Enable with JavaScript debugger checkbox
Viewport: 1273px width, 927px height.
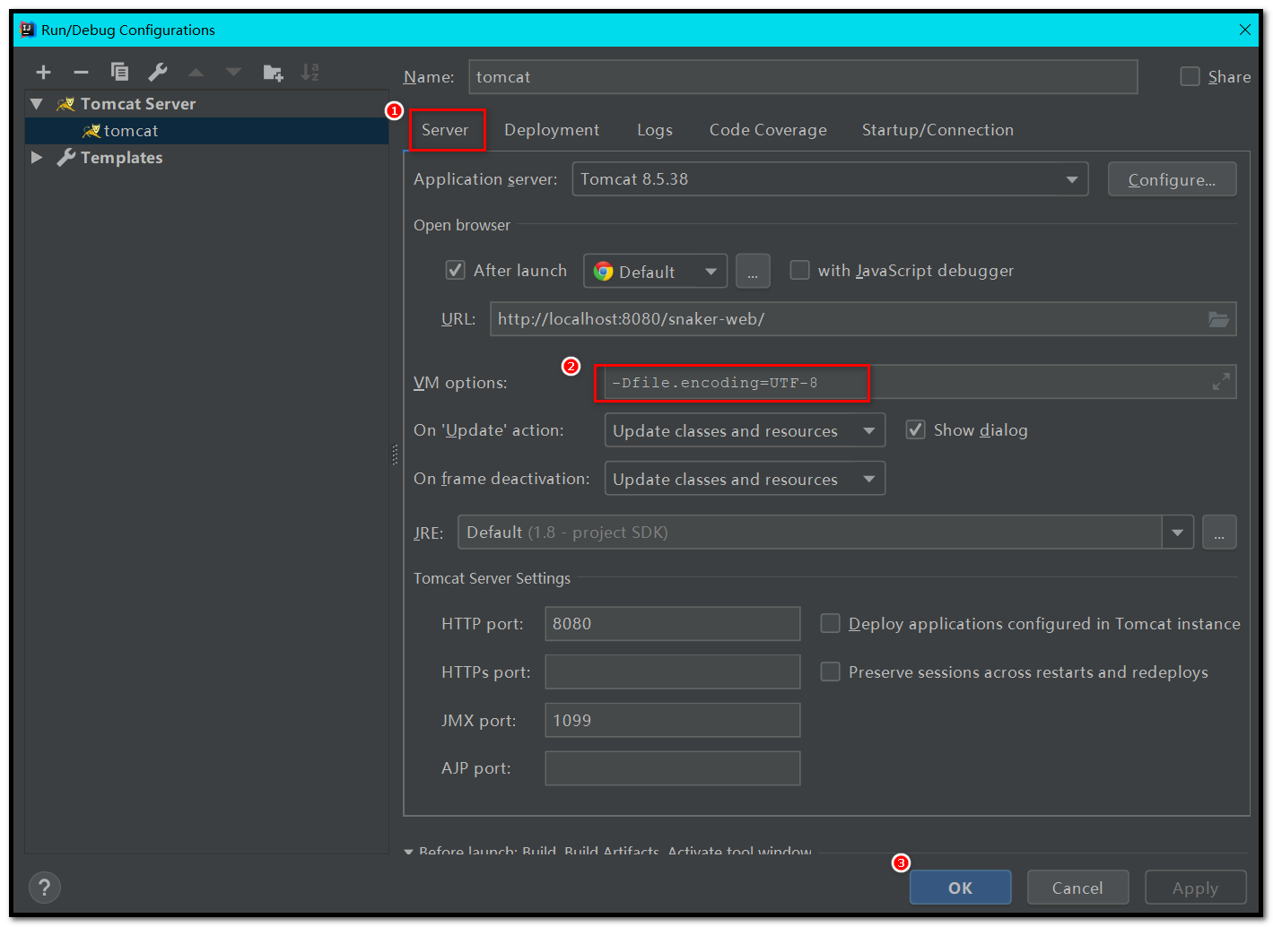pos(799,271)
